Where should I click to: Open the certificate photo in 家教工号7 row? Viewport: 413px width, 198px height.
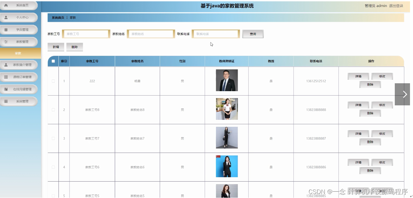click(x=227, y=137)
